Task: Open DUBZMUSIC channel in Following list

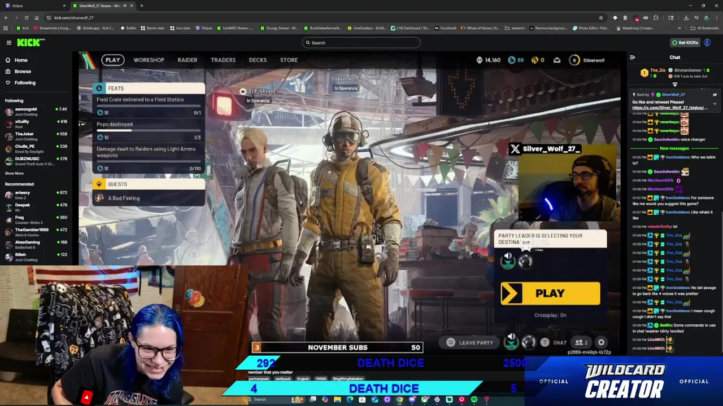Action: tap(35, 161)
